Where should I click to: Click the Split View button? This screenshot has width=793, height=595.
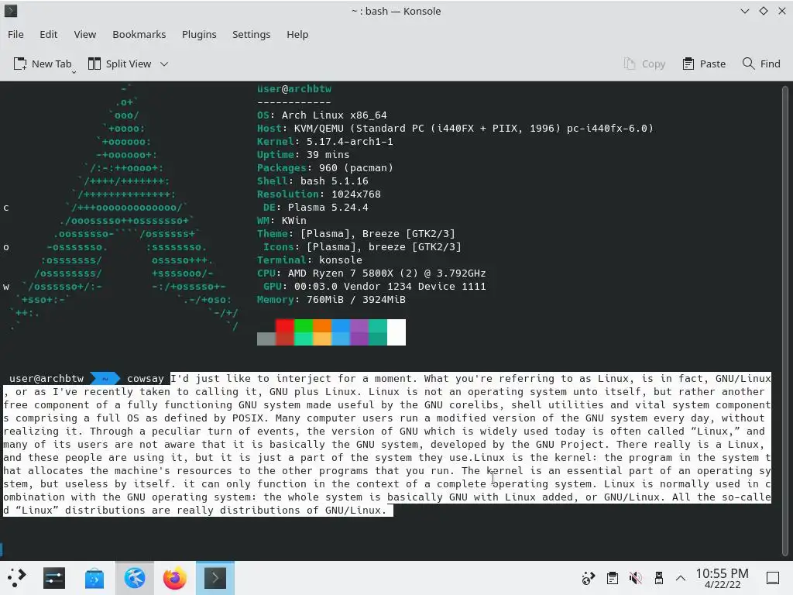tap(120, 64)
